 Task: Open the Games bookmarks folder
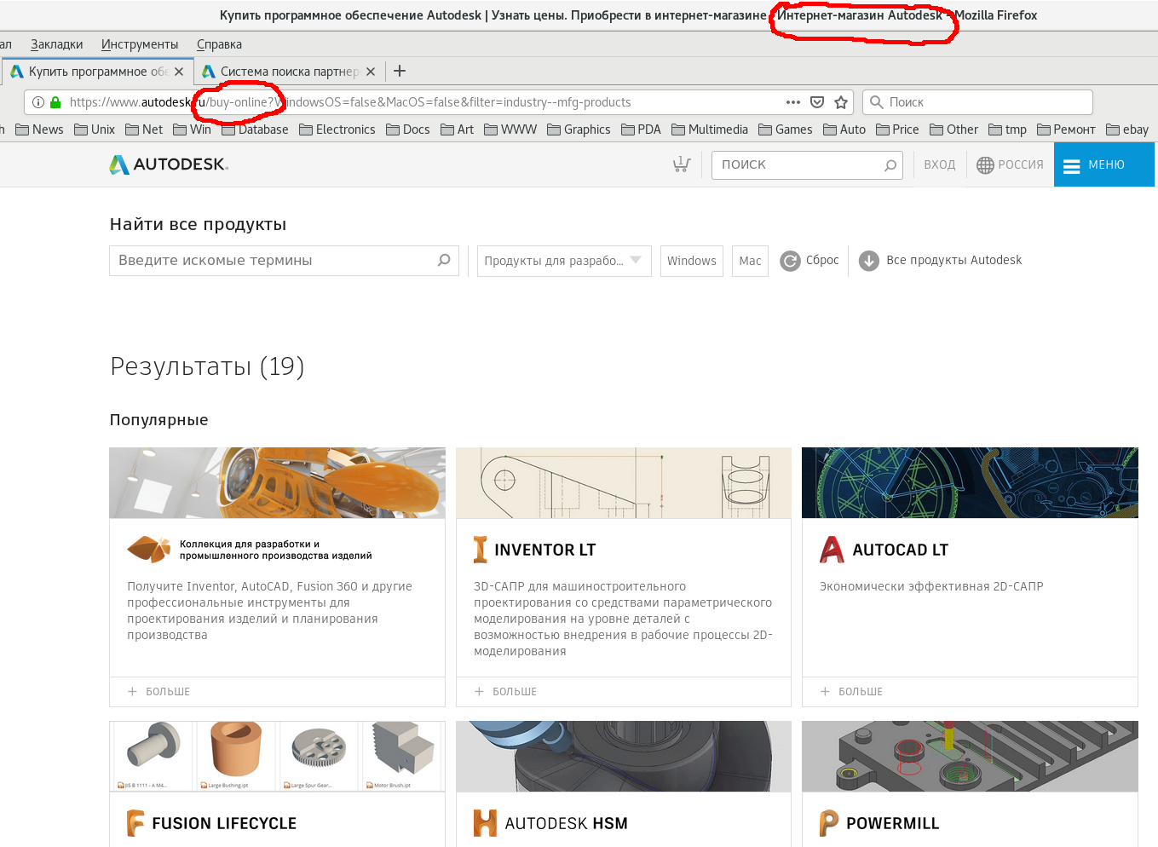[x=786, y=130]
